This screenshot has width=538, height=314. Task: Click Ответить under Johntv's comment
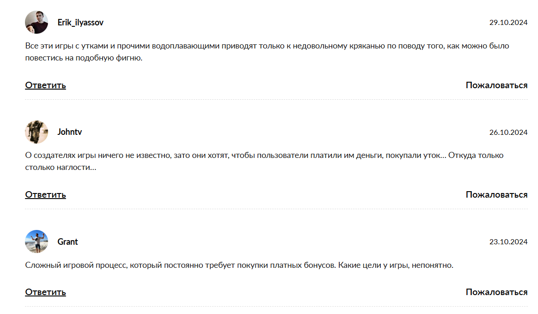(45, 195)
